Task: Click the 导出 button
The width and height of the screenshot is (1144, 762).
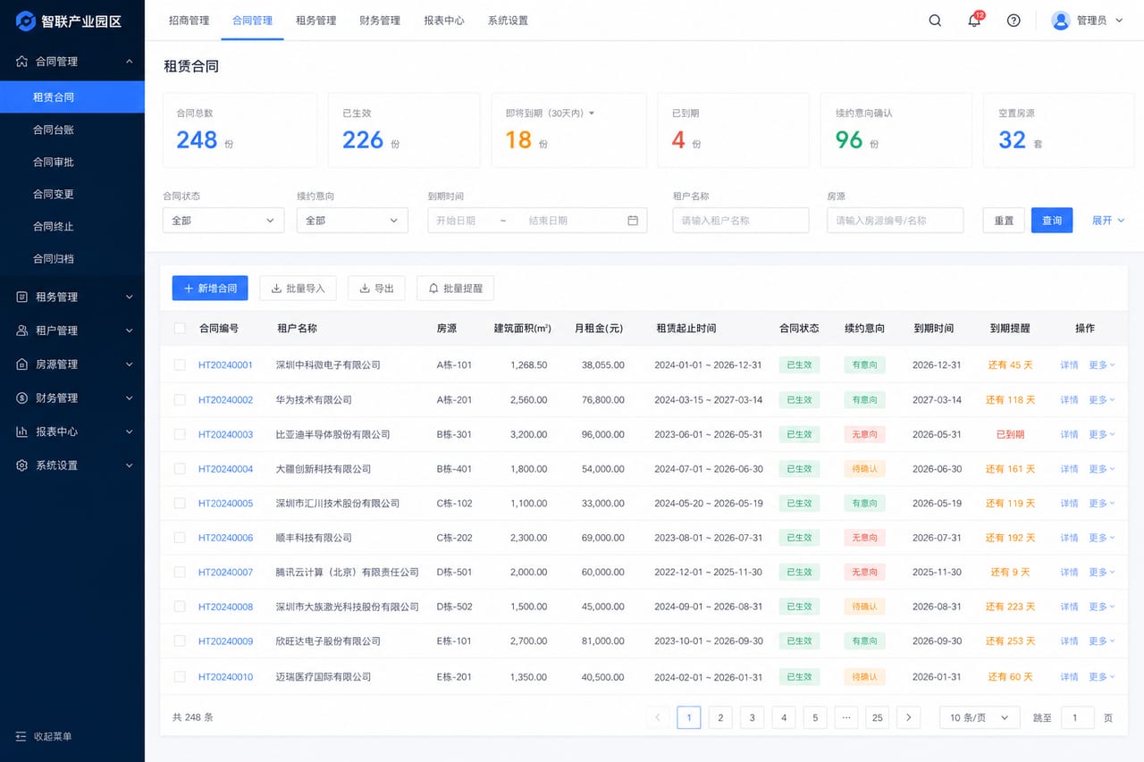Action: pos(376,288)
